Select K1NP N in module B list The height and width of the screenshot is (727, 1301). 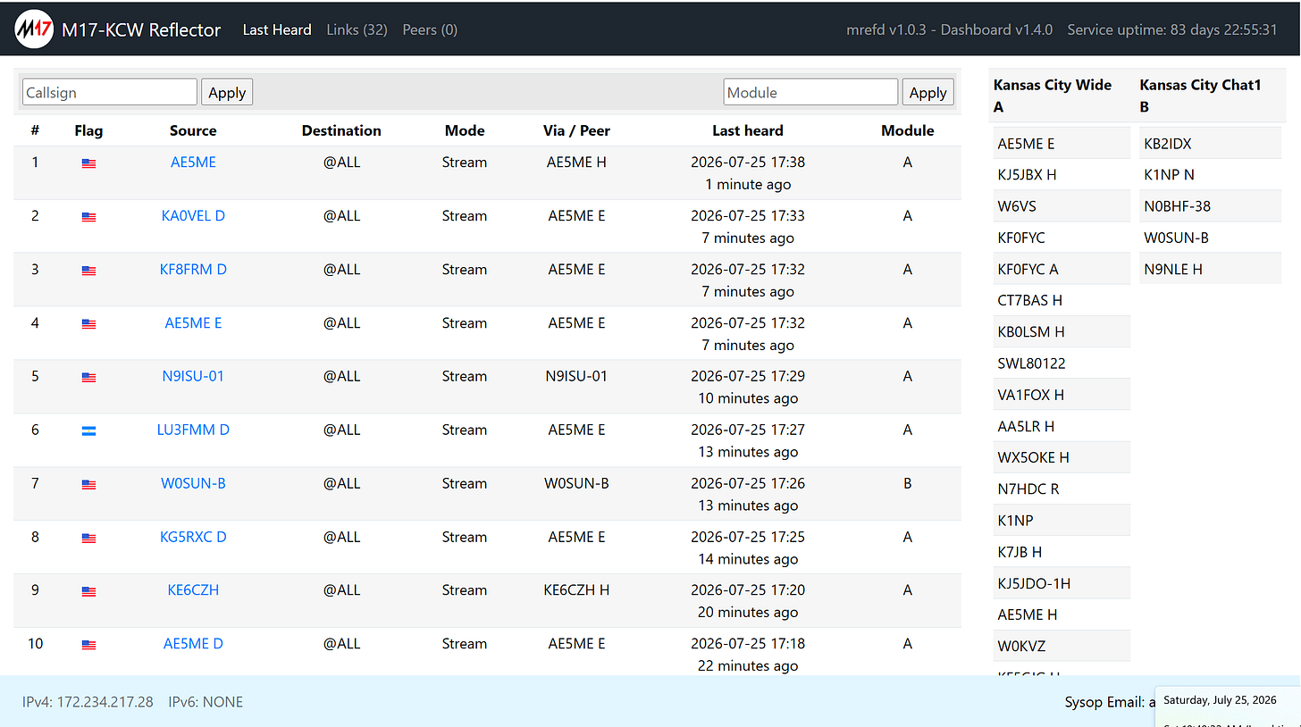click(1210, 175)
